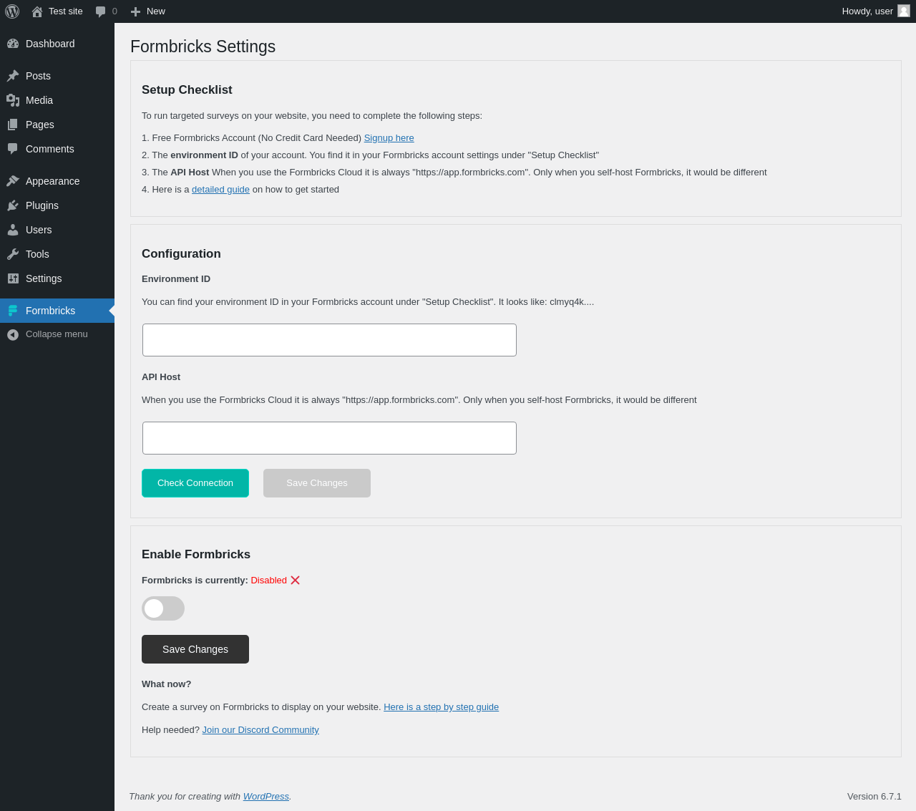Click the Tools wrench icon
The height and width of the screenshot is (811, 916).
click(13, 254)
